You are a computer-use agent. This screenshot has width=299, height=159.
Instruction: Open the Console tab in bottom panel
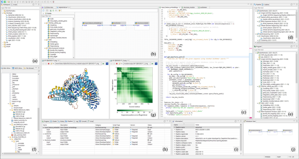click(83, 121)
